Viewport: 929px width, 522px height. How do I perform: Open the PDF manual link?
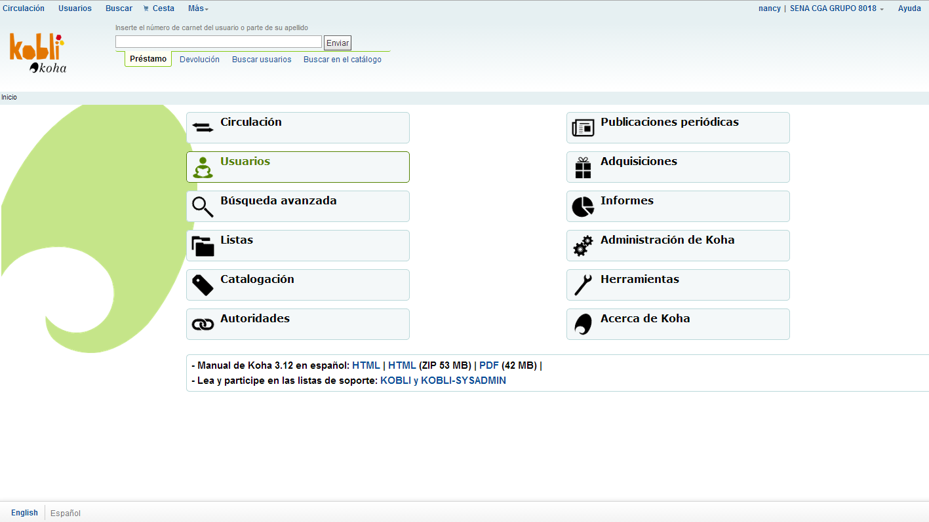pyautogui.click(x=488, y=365)
